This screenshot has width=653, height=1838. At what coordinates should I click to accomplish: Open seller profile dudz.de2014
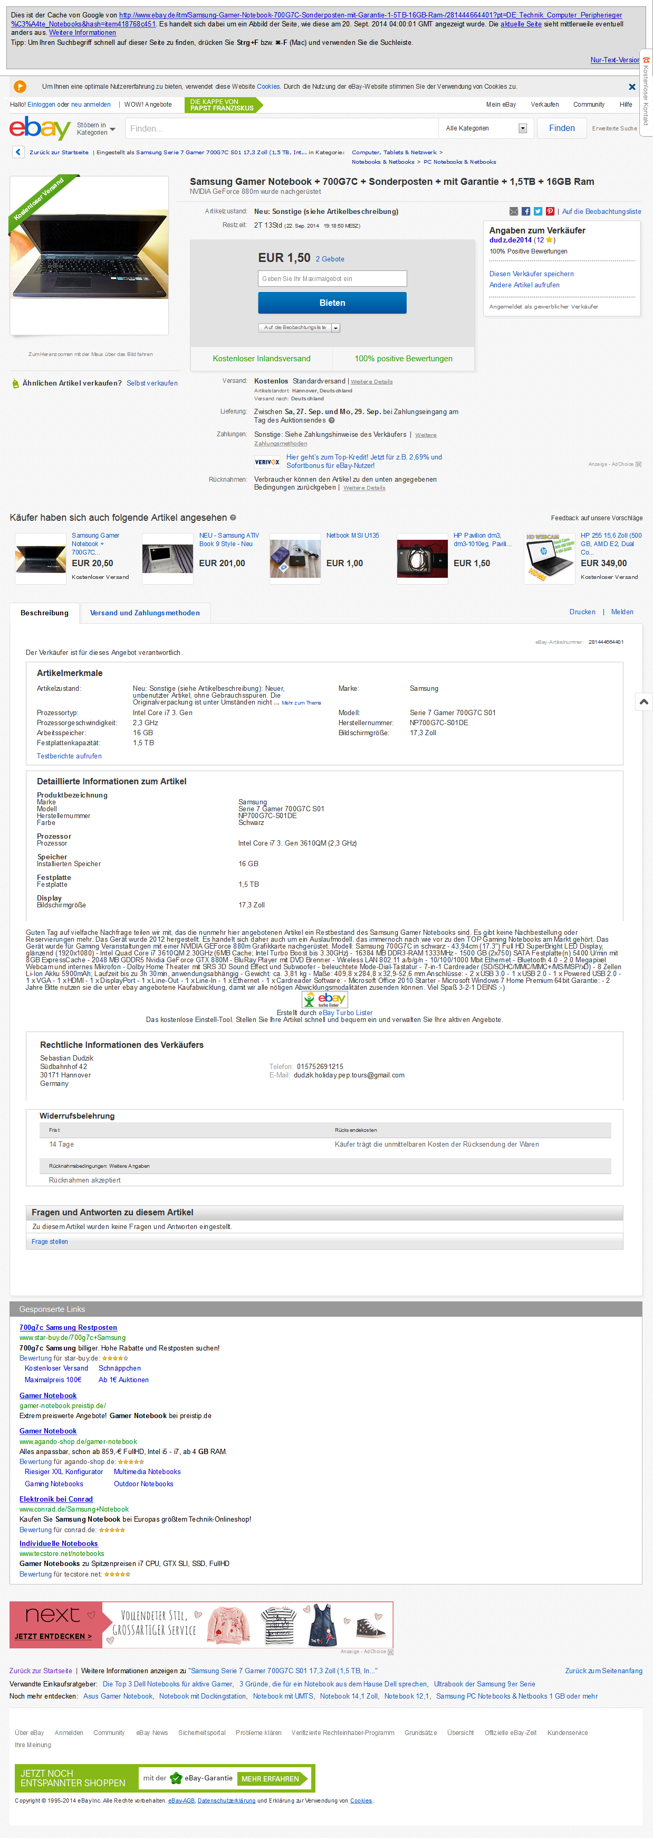coord(511,240)
